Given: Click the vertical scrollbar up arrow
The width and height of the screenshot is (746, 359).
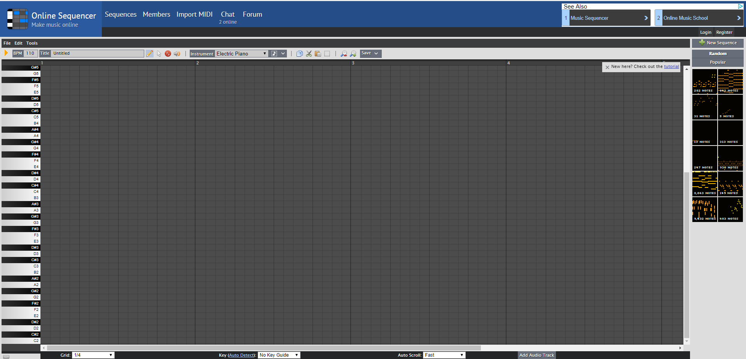Looking at the screenshot, I should 687,69.
